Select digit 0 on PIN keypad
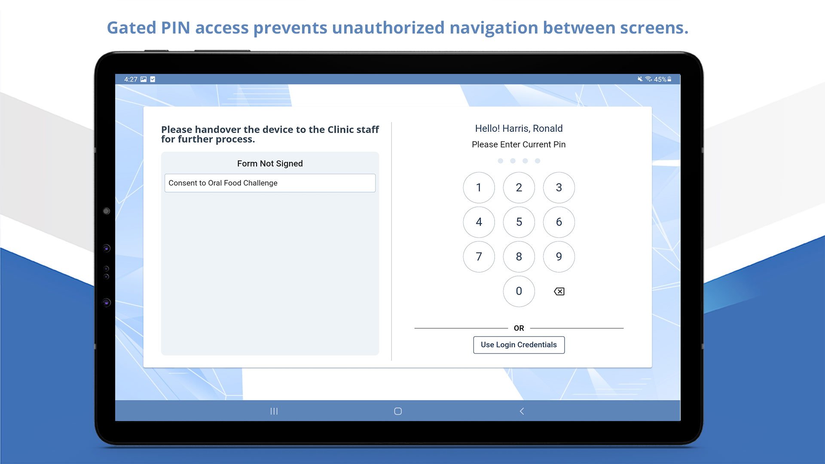 [x=519, y=291]
